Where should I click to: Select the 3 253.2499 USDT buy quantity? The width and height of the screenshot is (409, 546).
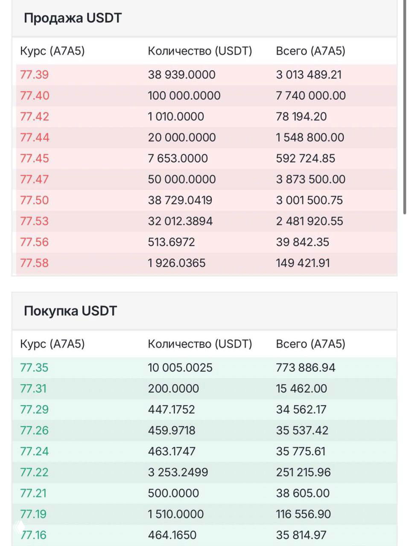tap(178, 472)
